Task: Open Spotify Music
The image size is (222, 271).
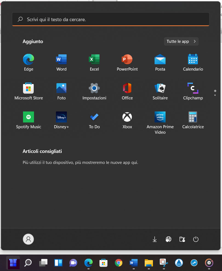Action: 29,120
